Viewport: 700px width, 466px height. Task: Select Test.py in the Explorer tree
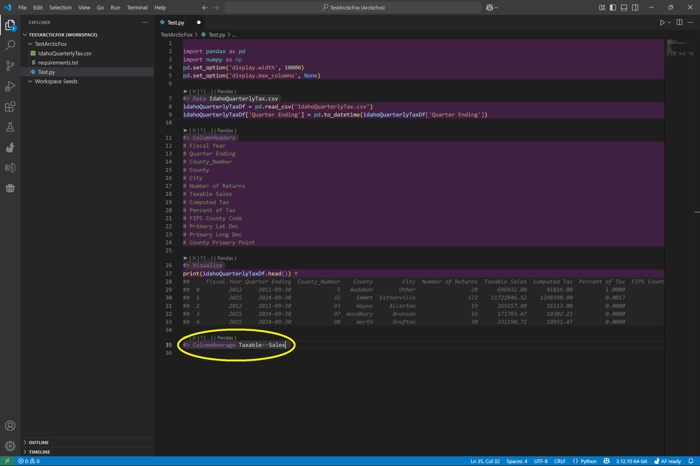click(46, 72)
